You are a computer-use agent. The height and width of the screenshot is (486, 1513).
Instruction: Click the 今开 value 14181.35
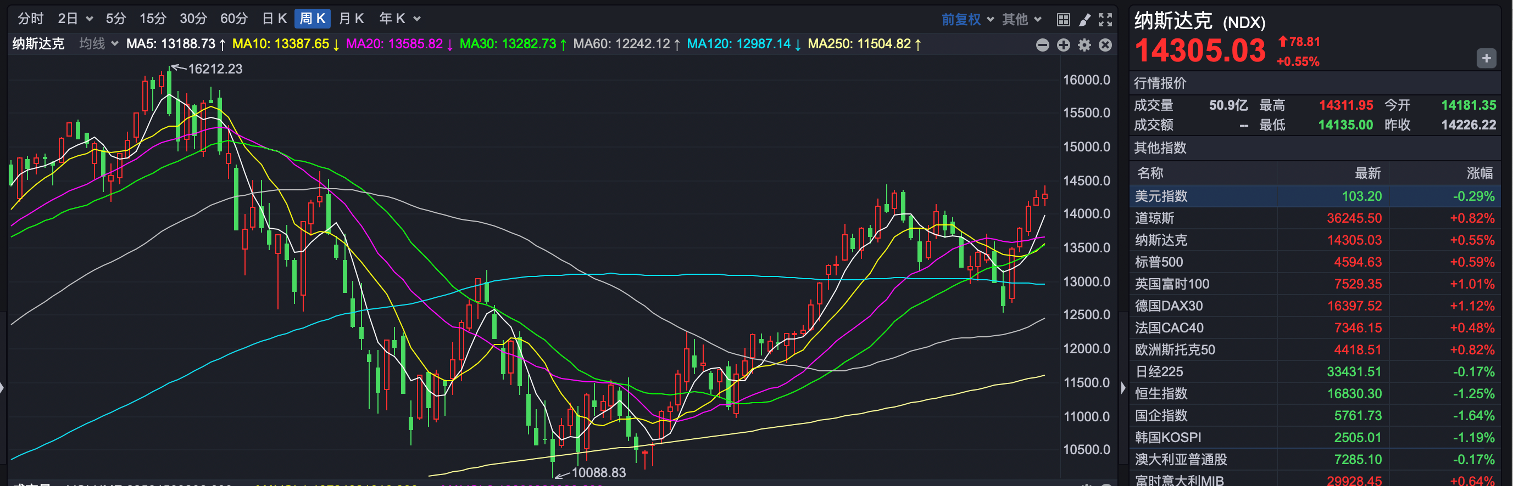click(x=1469, y=105)
